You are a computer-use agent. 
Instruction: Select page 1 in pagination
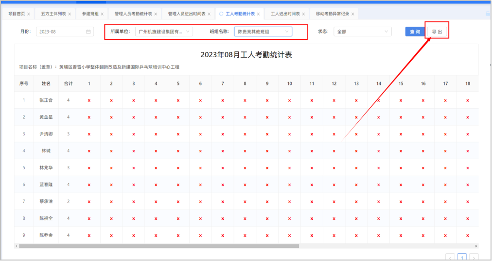[x=462, y=257]
